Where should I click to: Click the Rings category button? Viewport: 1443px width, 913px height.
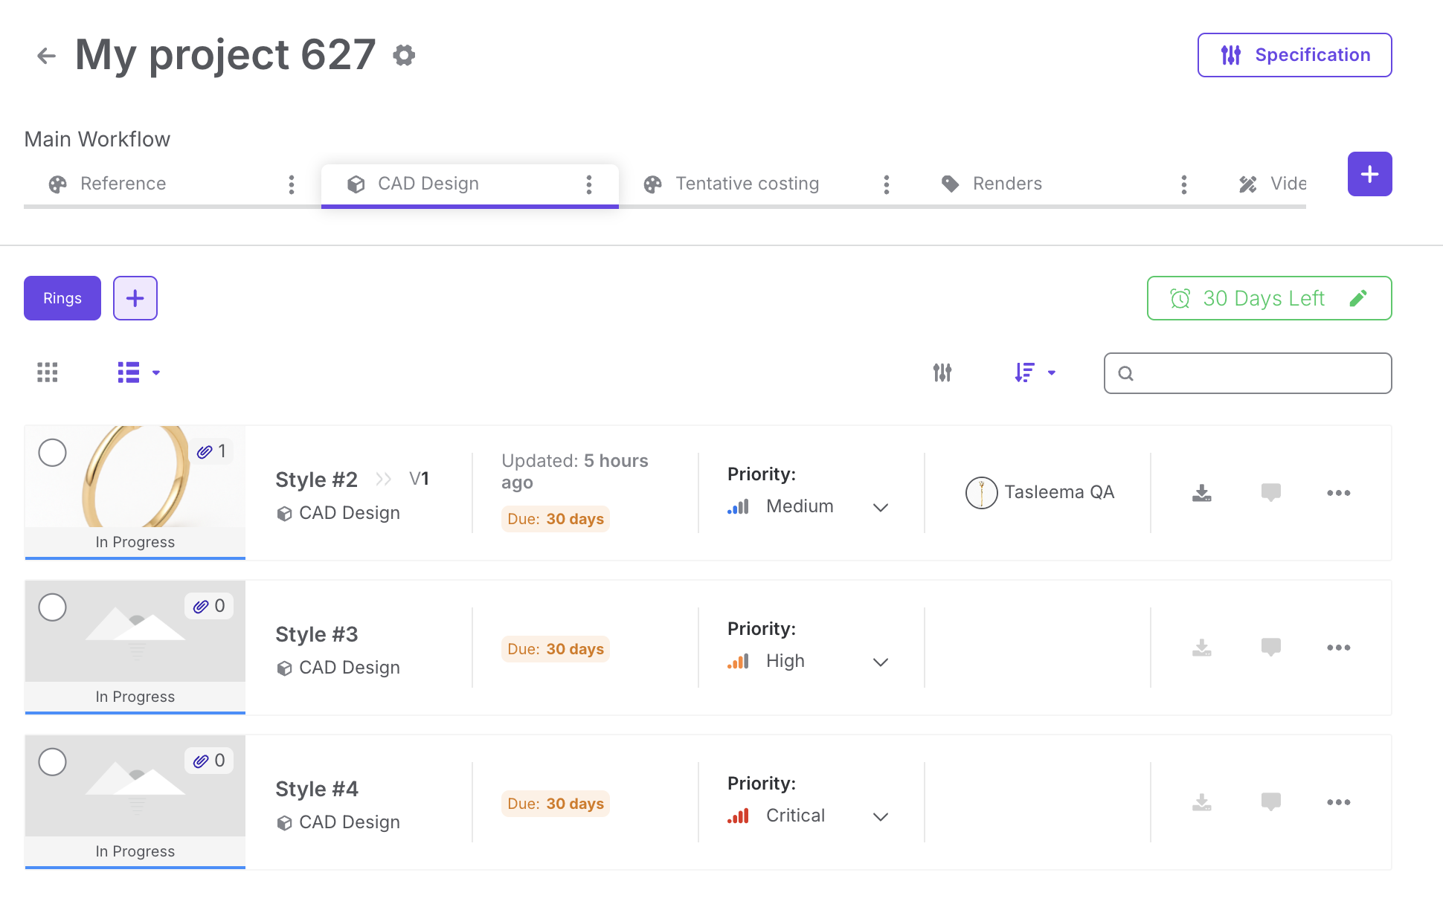pos(62,298)
